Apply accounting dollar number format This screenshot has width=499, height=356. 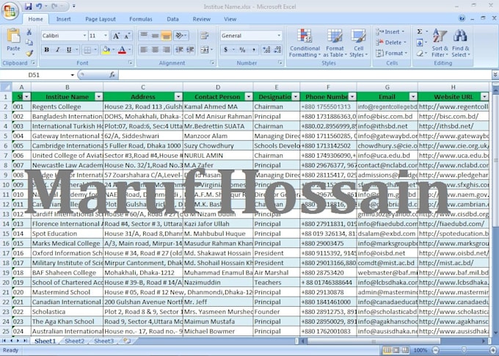227,50
